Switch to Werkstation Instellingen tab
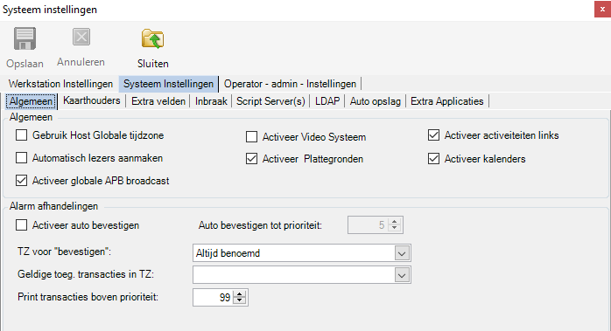 click(60, 84)
